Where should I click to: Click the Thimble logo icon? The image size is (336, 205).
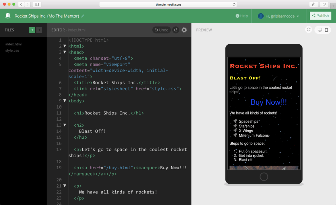(8, 16)
